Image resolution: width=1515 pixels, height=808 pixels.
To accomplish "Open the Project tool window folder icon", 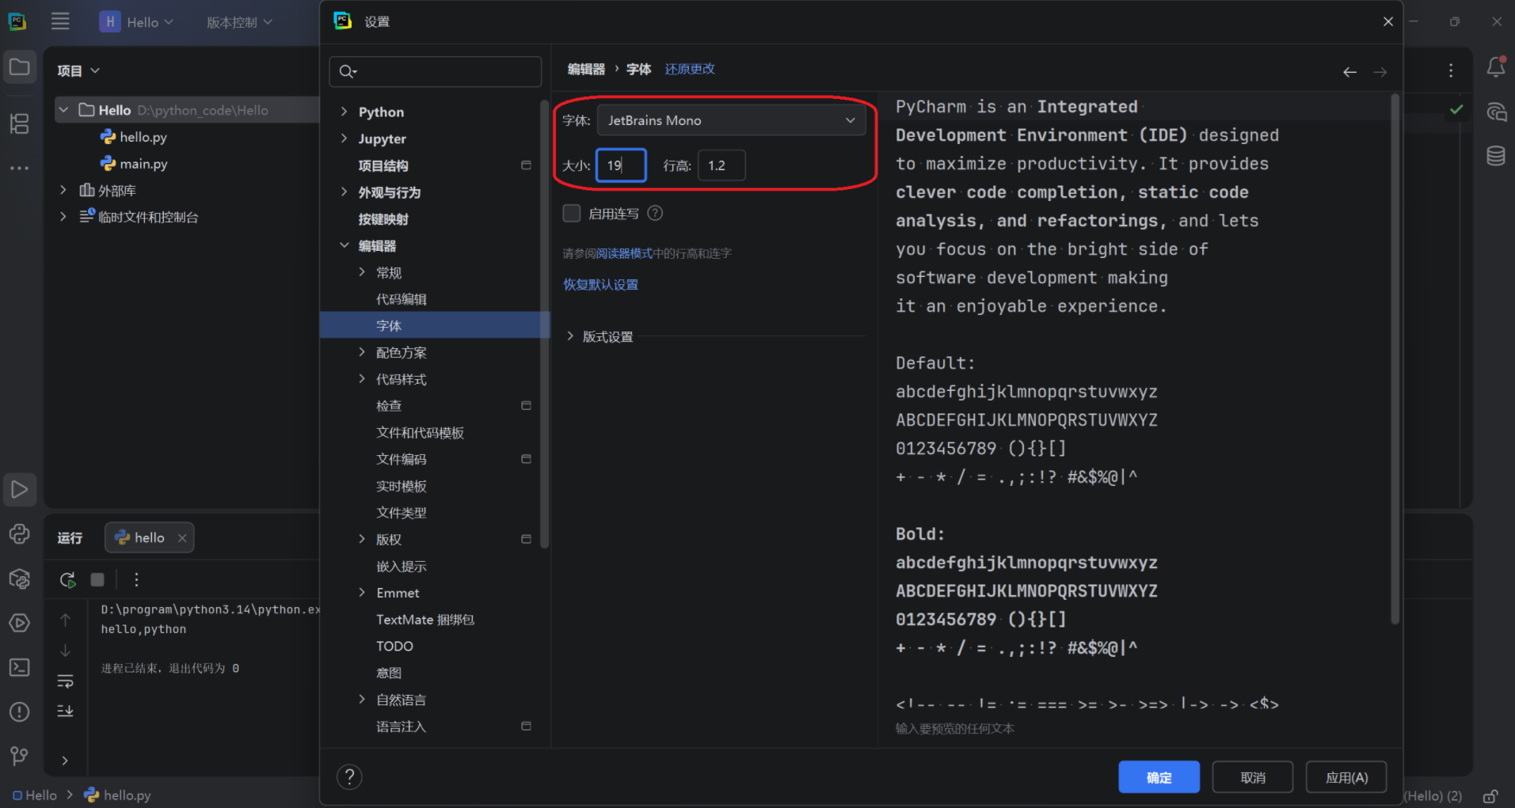I will click(19, 67).
